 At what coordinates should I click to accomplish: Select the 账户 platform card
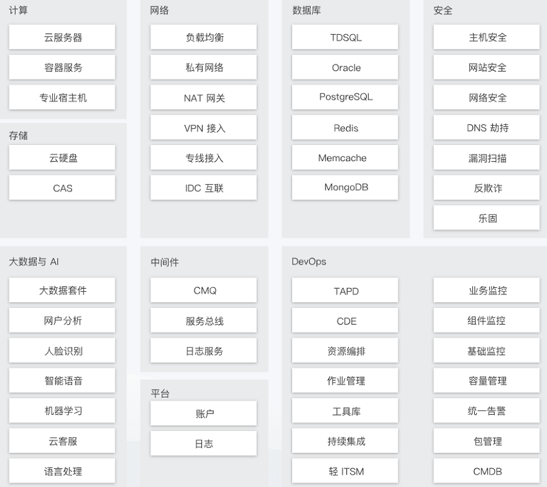pyautogui.click(x=204, y=414)
